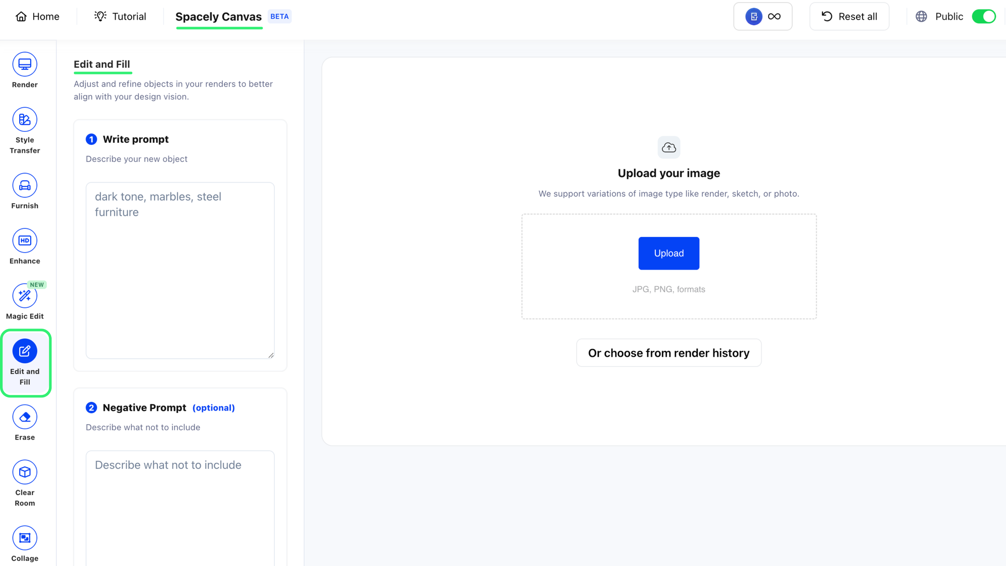The height and width of the screenshot is (566, 1006).
Task: Click the cloud upload icon
Action: [x=668, y=147]
